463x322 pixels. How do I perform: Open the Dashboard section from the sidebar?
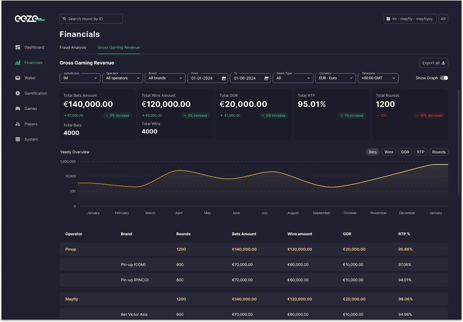pos(18,47)
